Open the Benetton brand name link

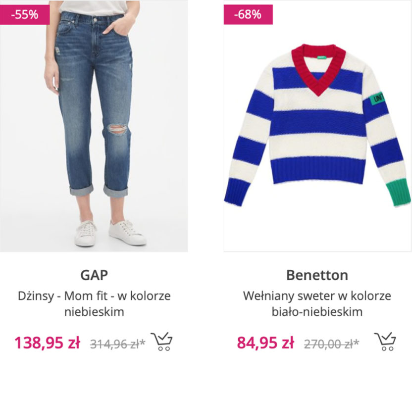click(x=317, y=275)
